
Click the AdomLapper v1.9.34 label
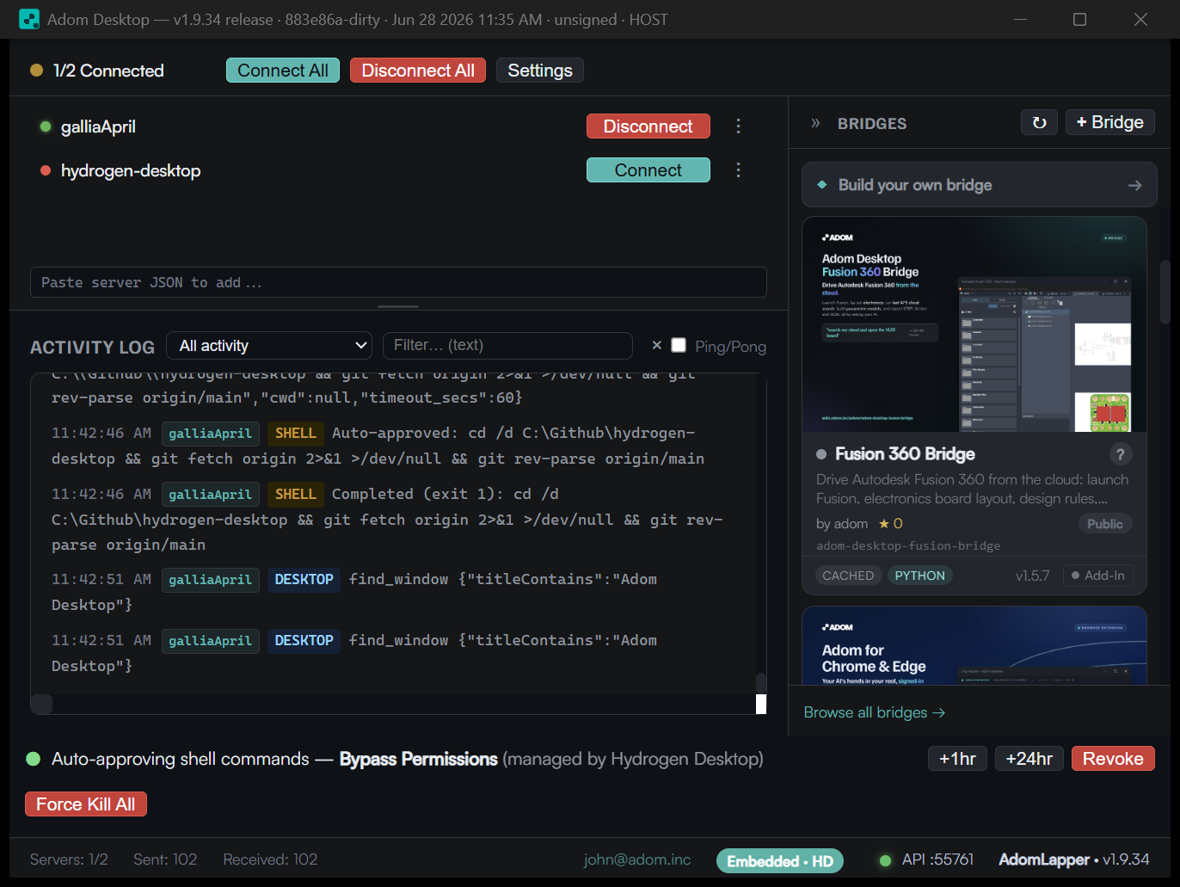(x=1074, y=859)
